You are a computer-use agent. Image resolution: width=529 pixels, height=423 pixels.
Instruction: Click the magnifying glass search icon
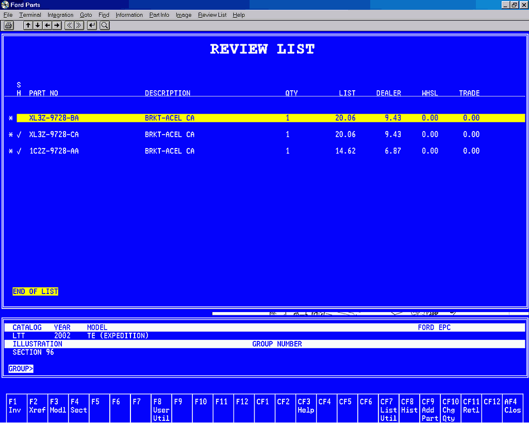(x=105, y=25)
